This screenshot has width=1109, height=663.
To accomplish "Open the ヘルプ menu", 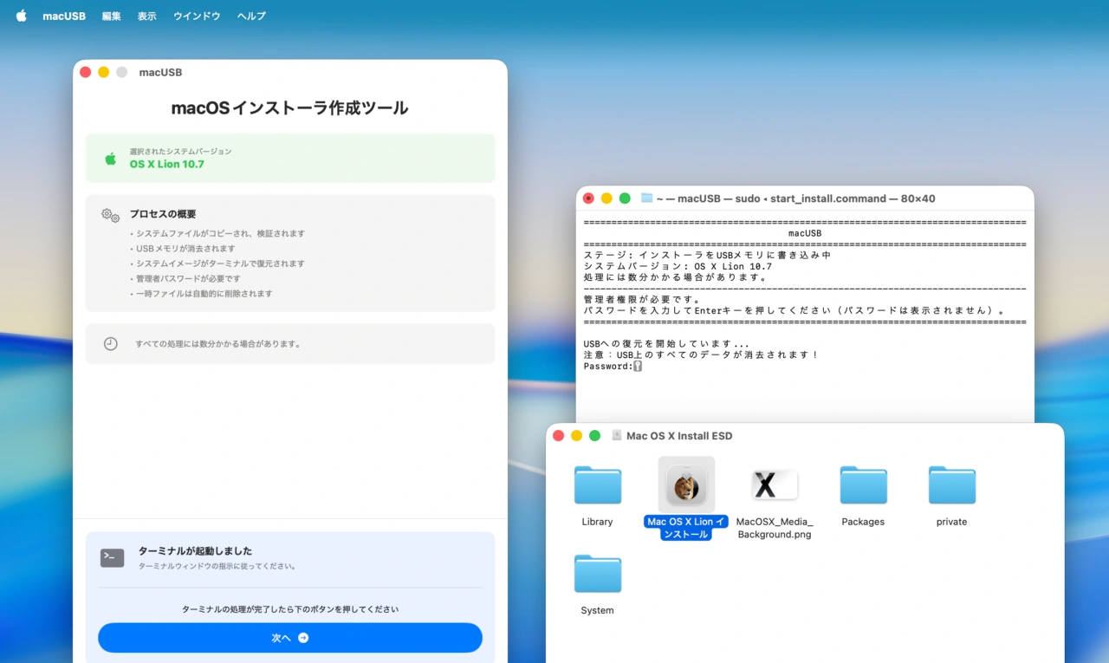I will point(250,15).
